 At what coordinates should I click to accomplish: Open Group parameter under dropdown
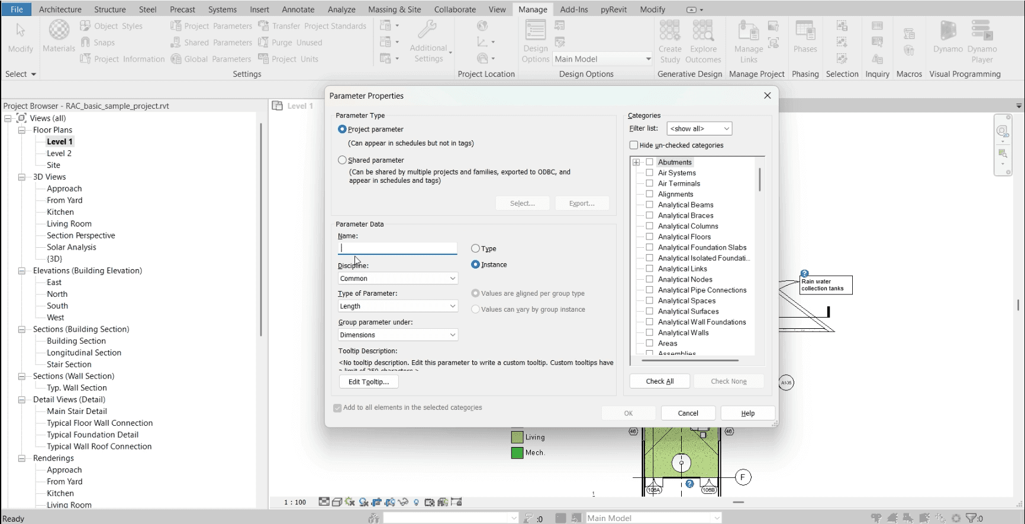click(398, 335)
